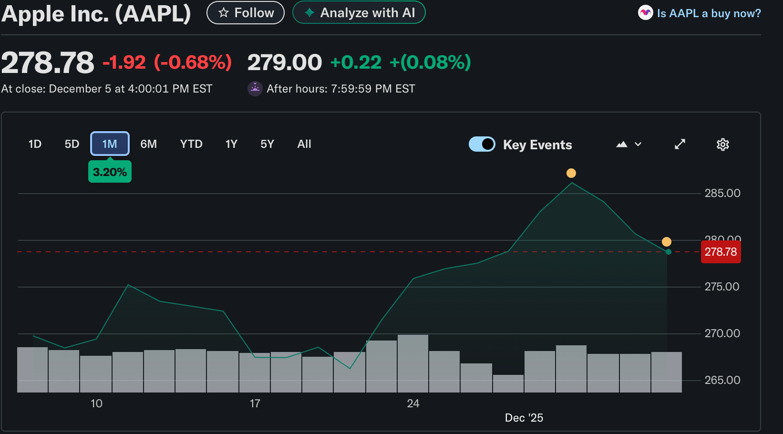Select the 1D time range tab
Image resolution: width=783 pixels, height=434 pixels.
click(x=35, y=144)
